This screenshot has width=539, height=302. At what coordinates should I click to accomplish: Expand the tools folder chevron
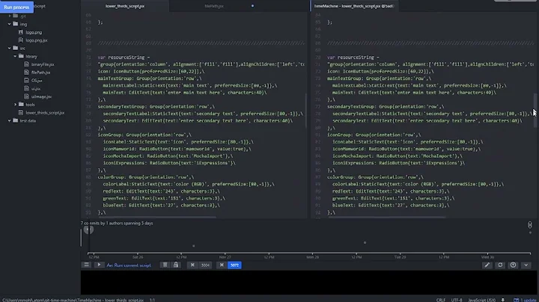(15, 105)
